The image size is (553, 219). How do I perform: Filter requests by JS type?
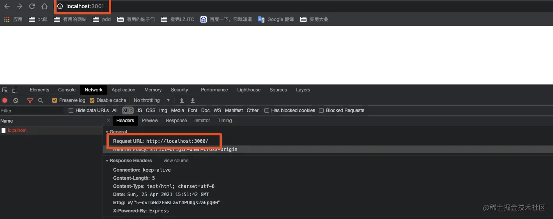139,110
